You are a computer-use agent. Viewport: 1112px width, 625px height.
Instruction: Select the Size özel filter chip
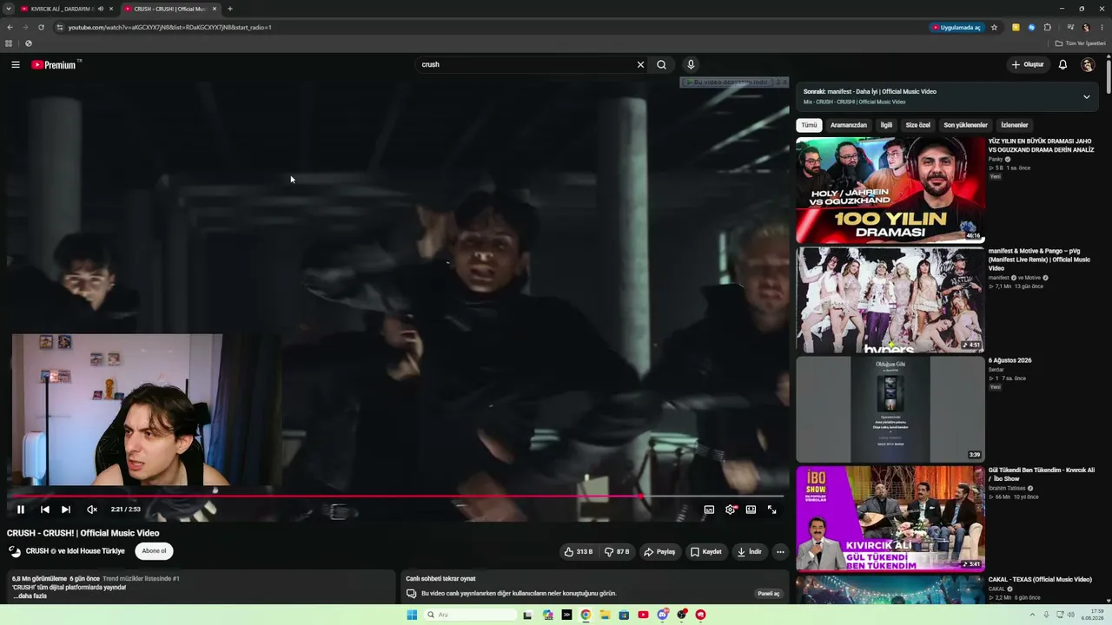pos(918,125)
